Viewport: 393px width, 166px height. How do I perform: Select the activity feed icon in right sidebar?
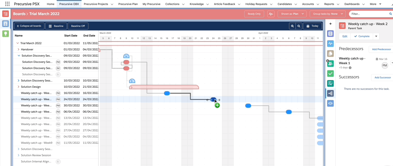(x=330, y=43)
